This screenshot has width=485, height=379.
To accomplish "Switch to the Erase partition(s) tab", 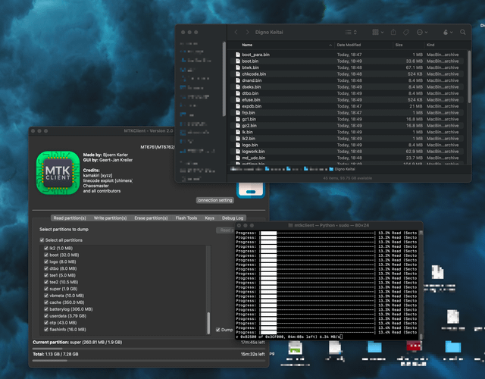I will pyautogui.click(x=151, y=218).
